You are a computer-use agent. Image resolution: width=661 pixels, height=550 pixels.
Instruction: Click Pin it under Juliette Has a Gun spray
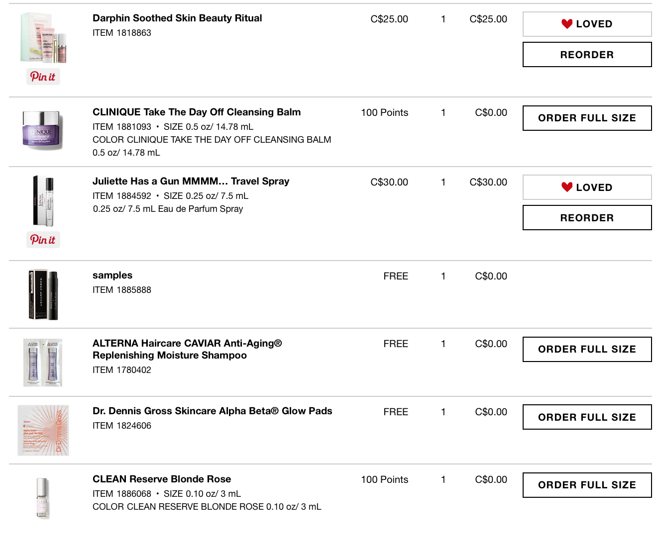coord(43,240)
